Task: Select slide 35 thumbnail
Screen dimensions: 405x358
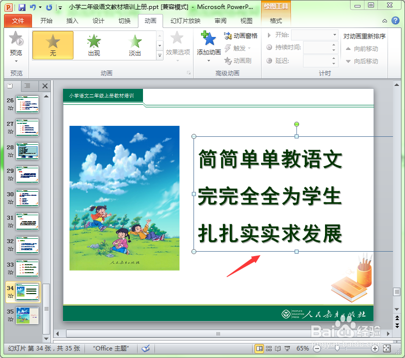Action: (27, 316)
